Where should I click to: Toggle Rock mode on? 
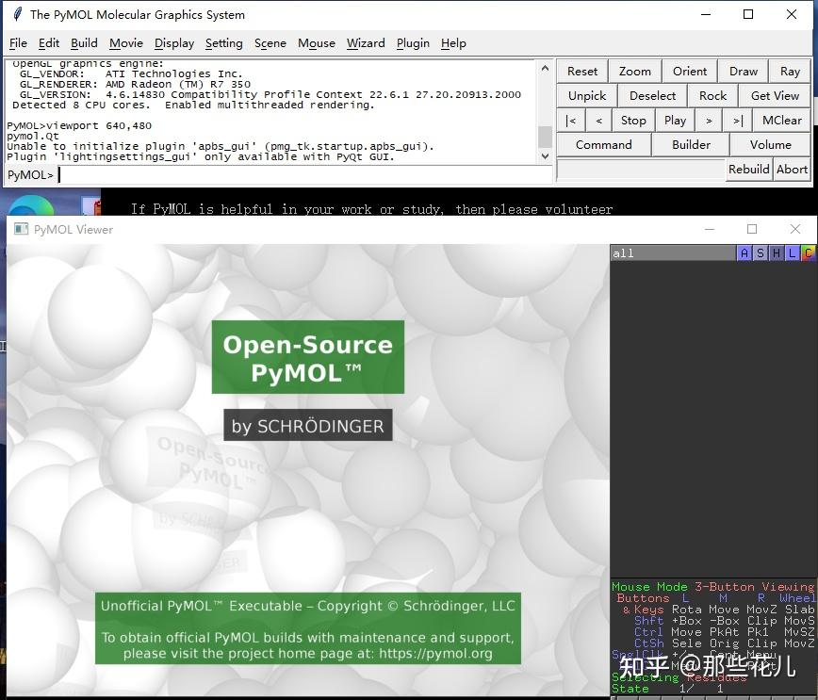712,95
